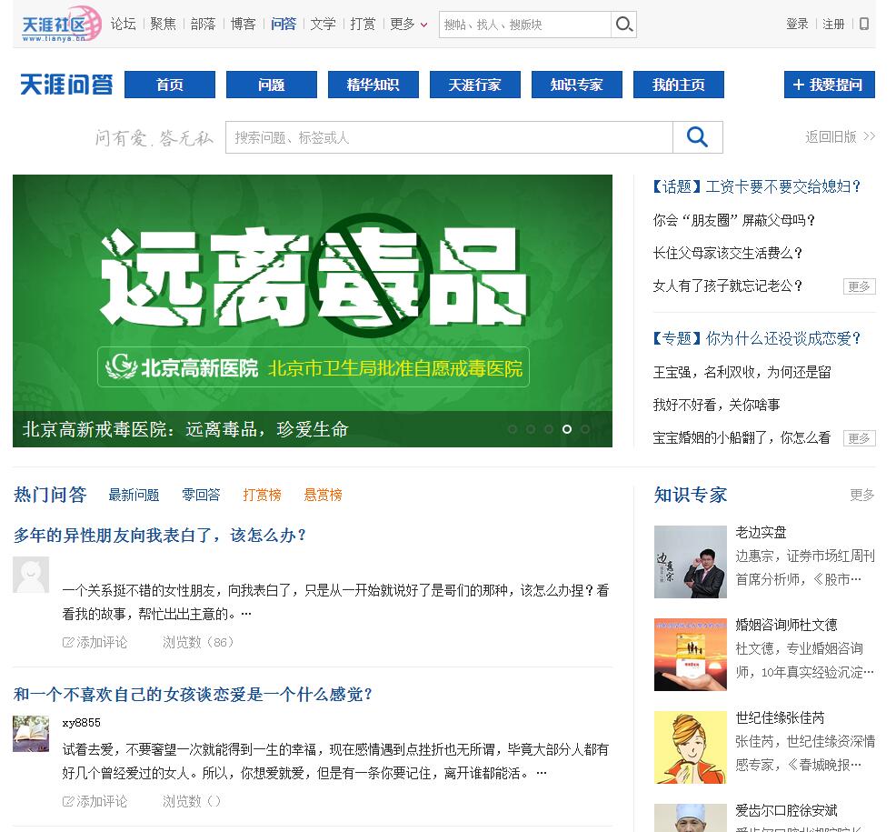The width and height of the screenshot is (896, 832).
Task: Switch to 零回答 tab
Action: [201, 495]
